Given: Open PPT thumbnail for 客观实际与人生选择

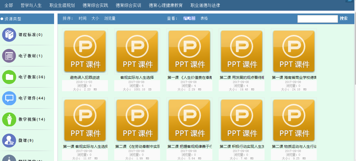Looking at the screenshot, I should (x=137, y=51).
